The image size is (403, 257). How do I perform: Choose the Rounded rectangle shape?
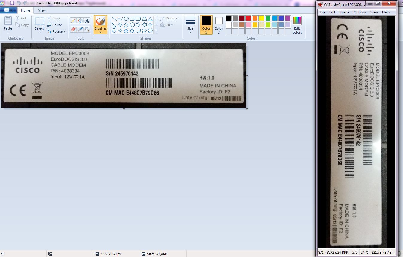(x=138, y=19)
